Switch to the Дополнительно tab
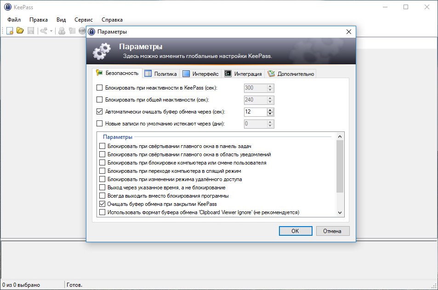438x290 pixels. [290, 74]
